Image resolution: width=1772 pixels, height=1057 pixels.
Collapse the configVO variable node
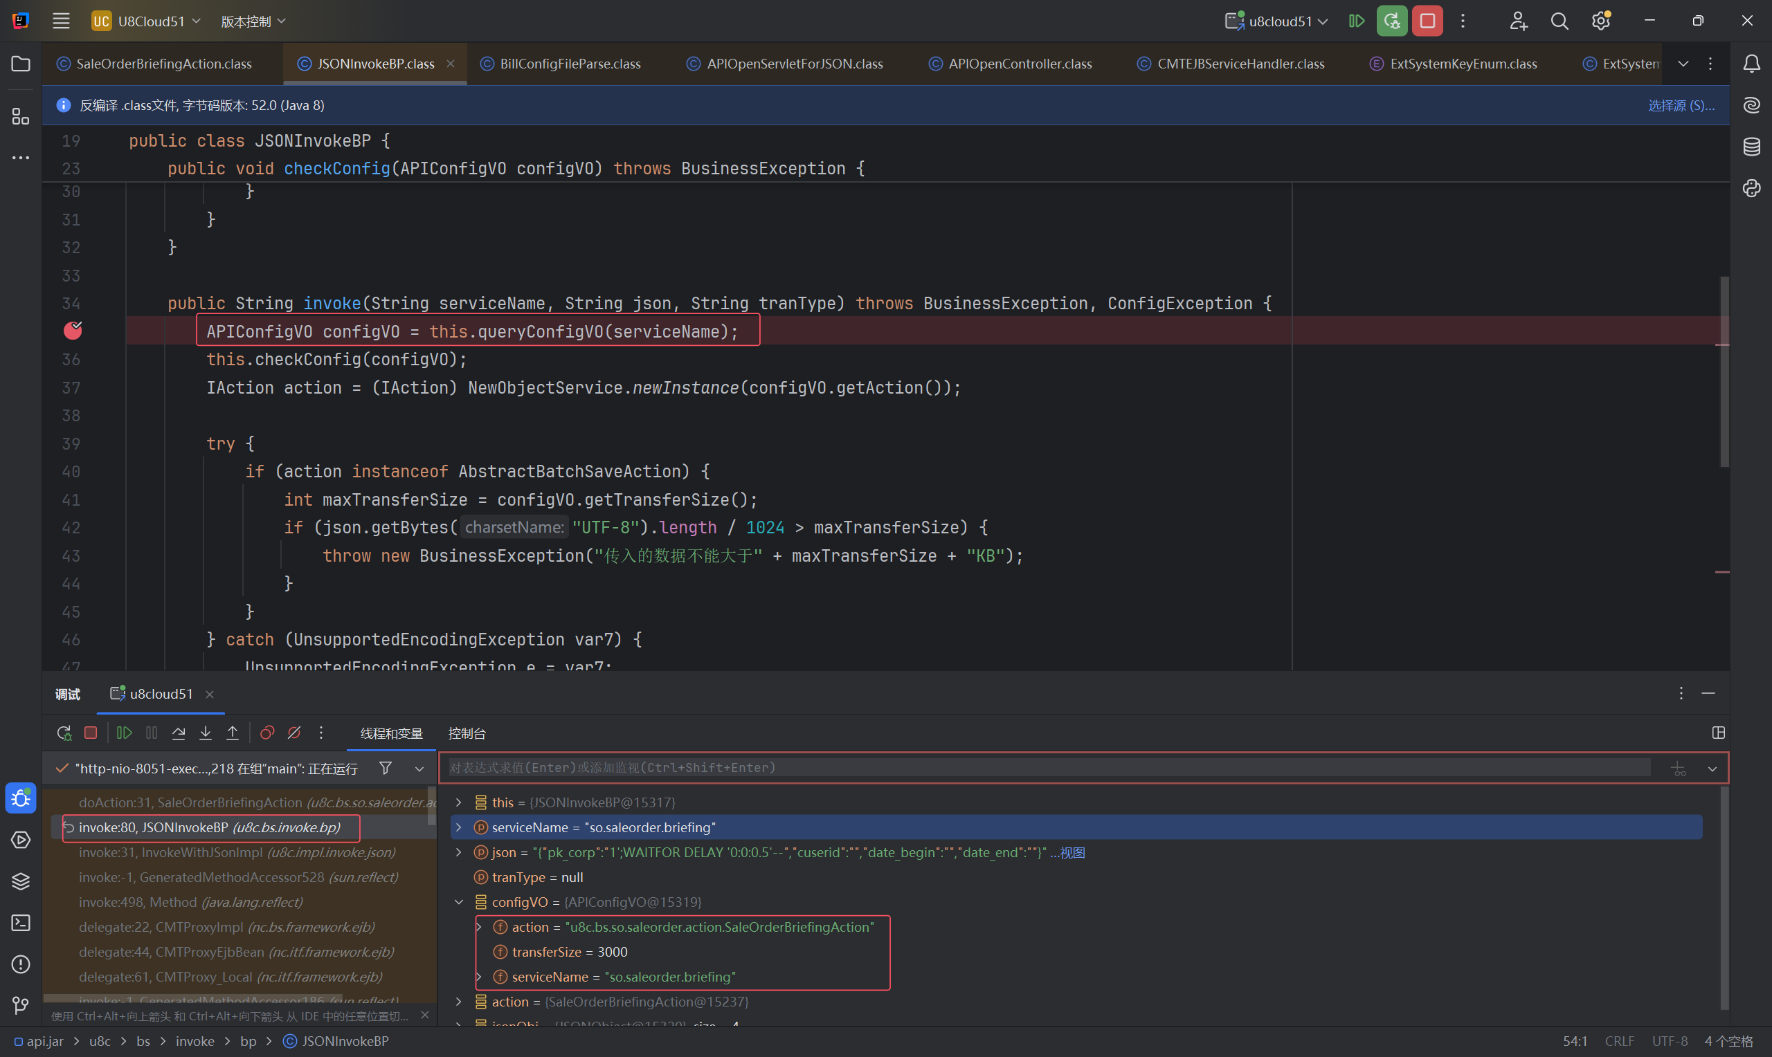tap(459, 902)
